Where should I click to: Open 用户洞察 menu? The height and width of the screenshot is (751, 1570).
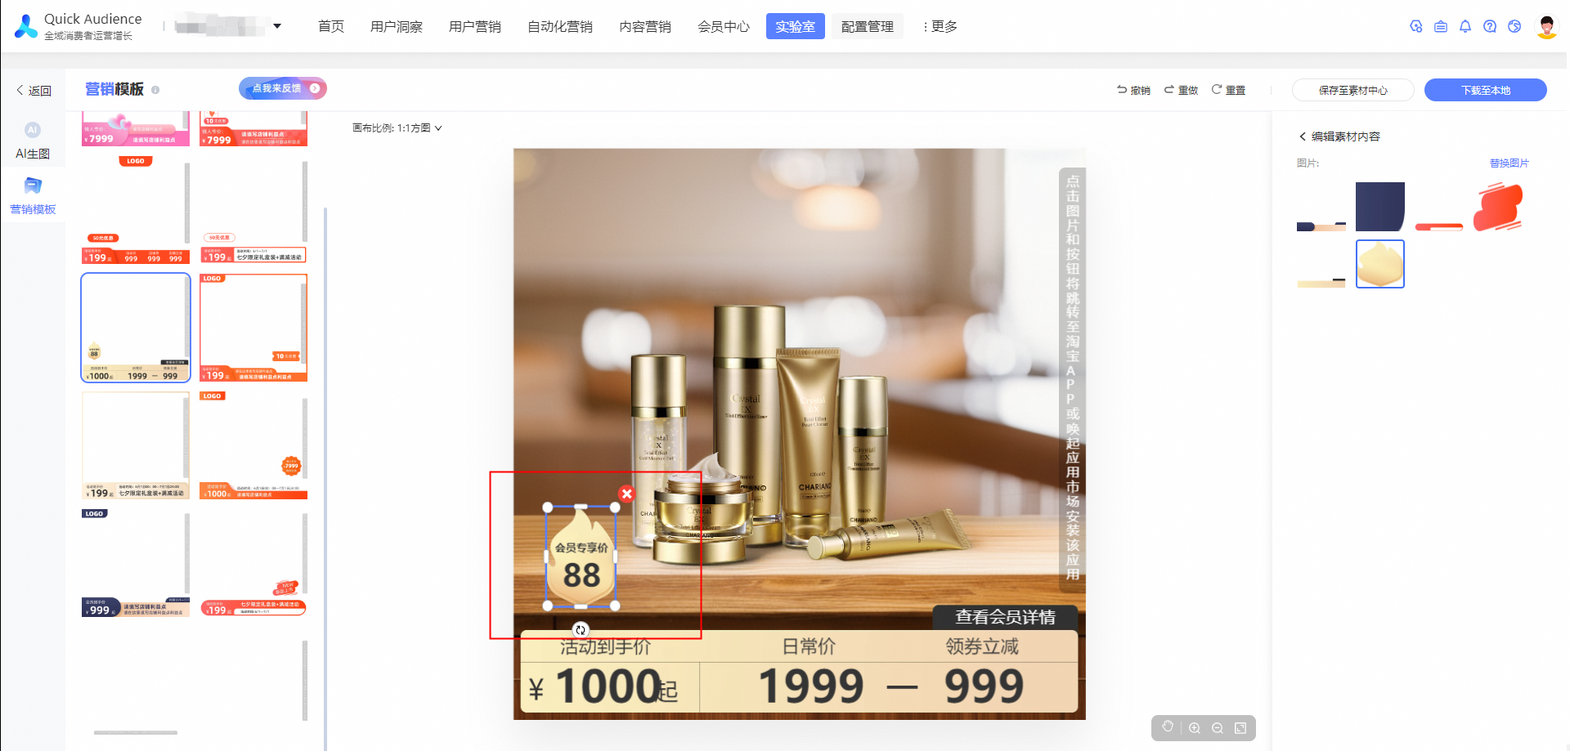pyautogui.click(x=397, y=26)
